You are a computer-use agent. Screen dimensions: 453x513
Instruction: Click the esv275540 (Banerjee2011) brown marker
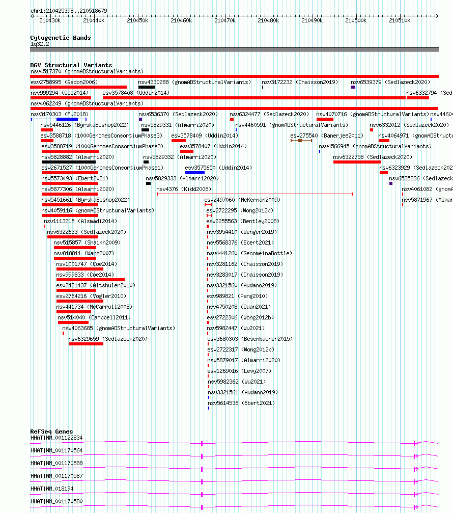[300, 141]
